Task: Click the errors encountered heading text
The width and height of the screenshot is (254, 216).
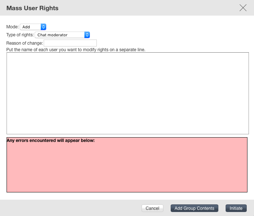Action: click(x=51, y=140)
